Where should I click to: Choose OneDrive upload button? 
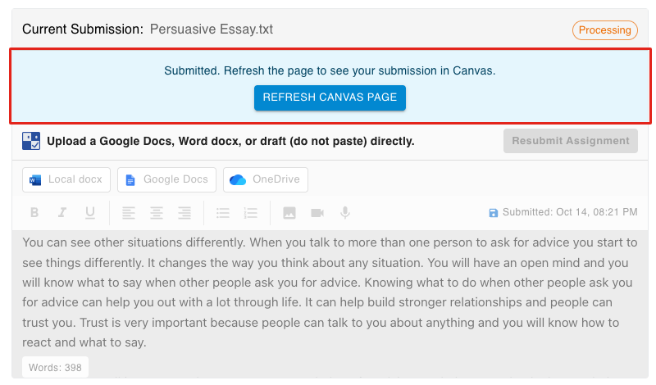266,179
